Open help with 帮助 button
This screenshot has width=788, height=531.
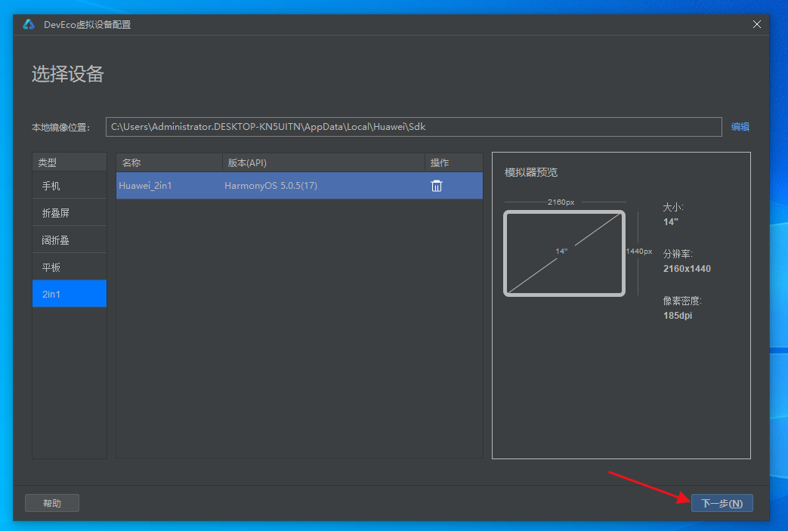pyautogui.click(x=52, y=503)
